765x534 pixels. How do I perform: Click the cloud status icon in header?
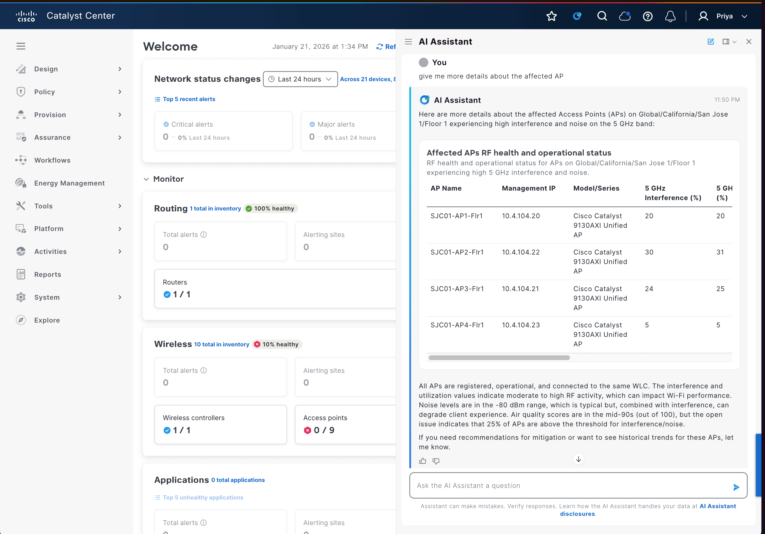(x=625, y=16)
